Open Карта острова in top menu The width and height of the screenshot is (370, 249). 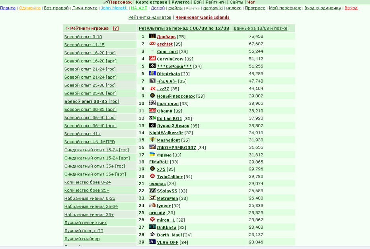coord(152,2)
